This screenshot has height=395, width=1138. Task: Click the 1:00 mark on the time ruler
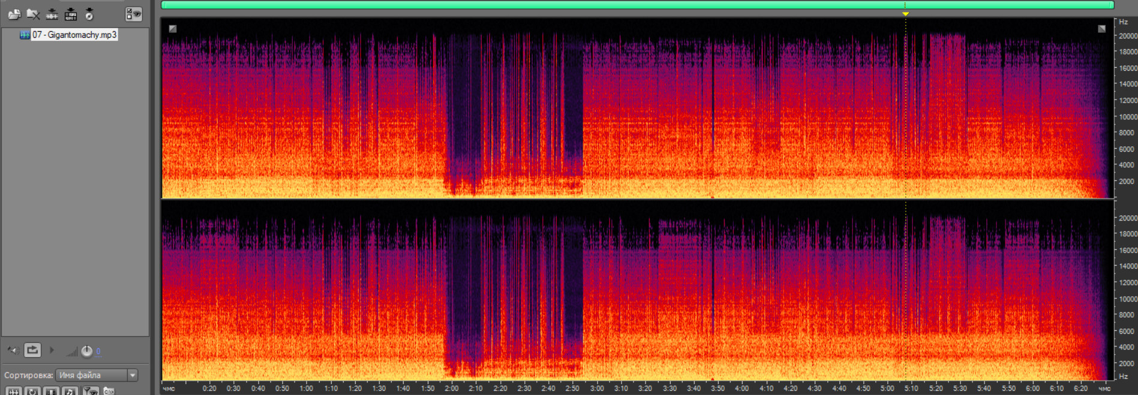306,388
